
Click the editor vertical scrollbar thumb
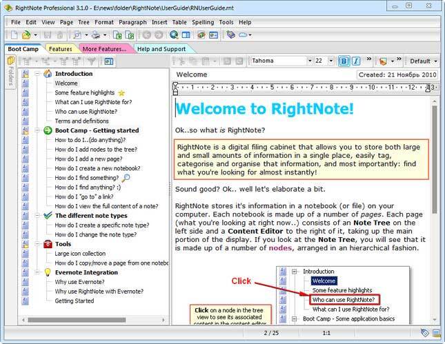click(x=435, y=160)
